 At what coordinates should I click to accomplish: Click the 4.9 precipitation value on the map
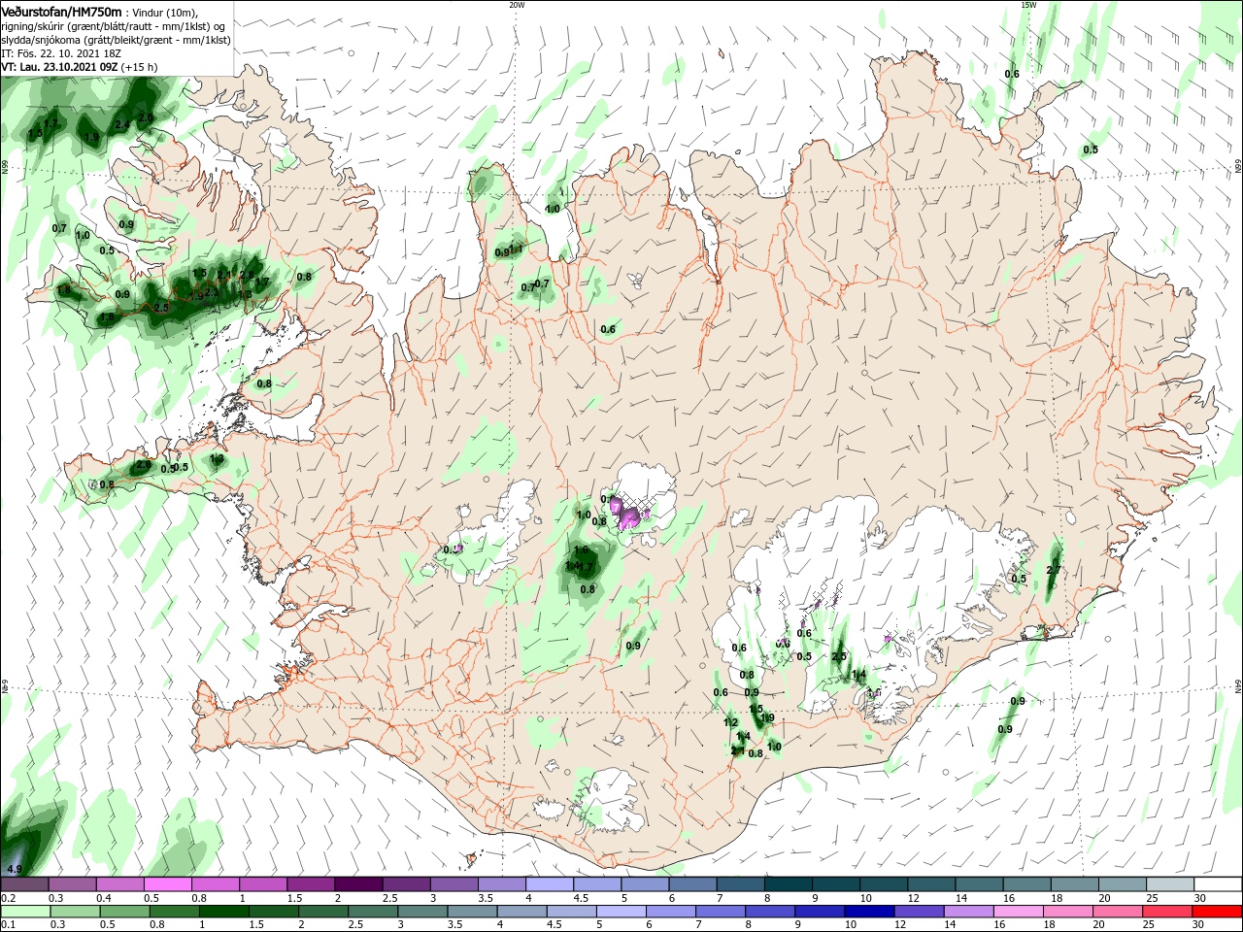15,868
